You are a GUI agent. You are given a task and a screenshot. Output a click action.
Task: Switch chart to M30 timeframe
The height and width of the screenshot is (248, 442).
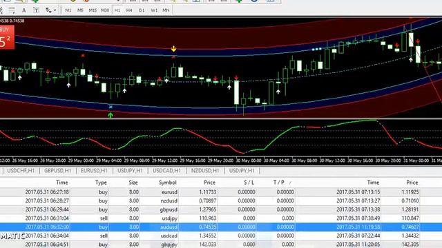(105, 10)
